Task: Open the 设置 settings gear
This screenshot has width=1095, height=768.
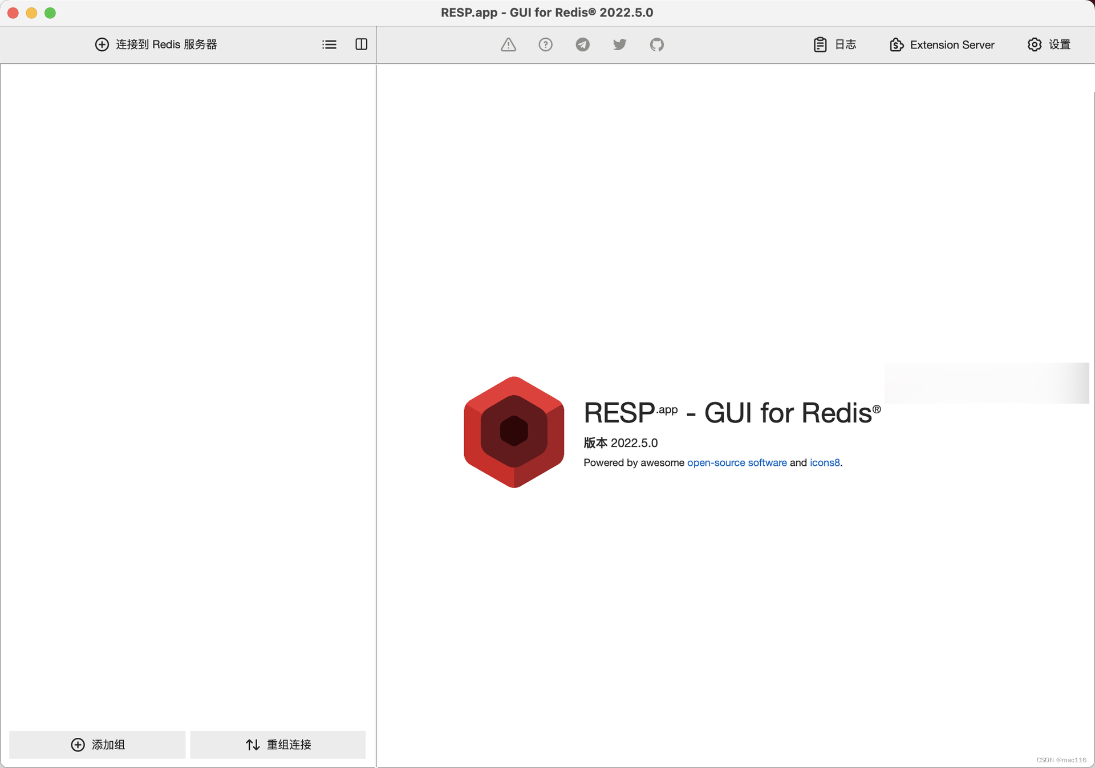Action: pos(1049,44)
